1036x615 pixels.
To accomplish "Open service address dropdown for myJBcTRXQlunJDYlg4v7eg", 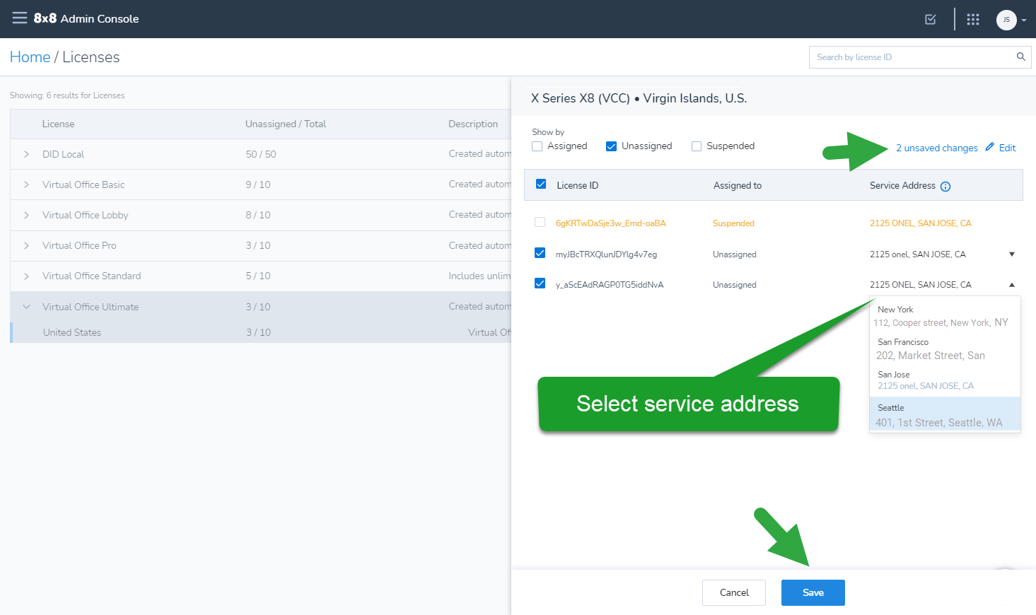I will [x=1012, y=254].
